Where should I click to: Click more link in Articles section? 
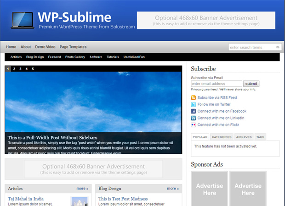(82, 189)
